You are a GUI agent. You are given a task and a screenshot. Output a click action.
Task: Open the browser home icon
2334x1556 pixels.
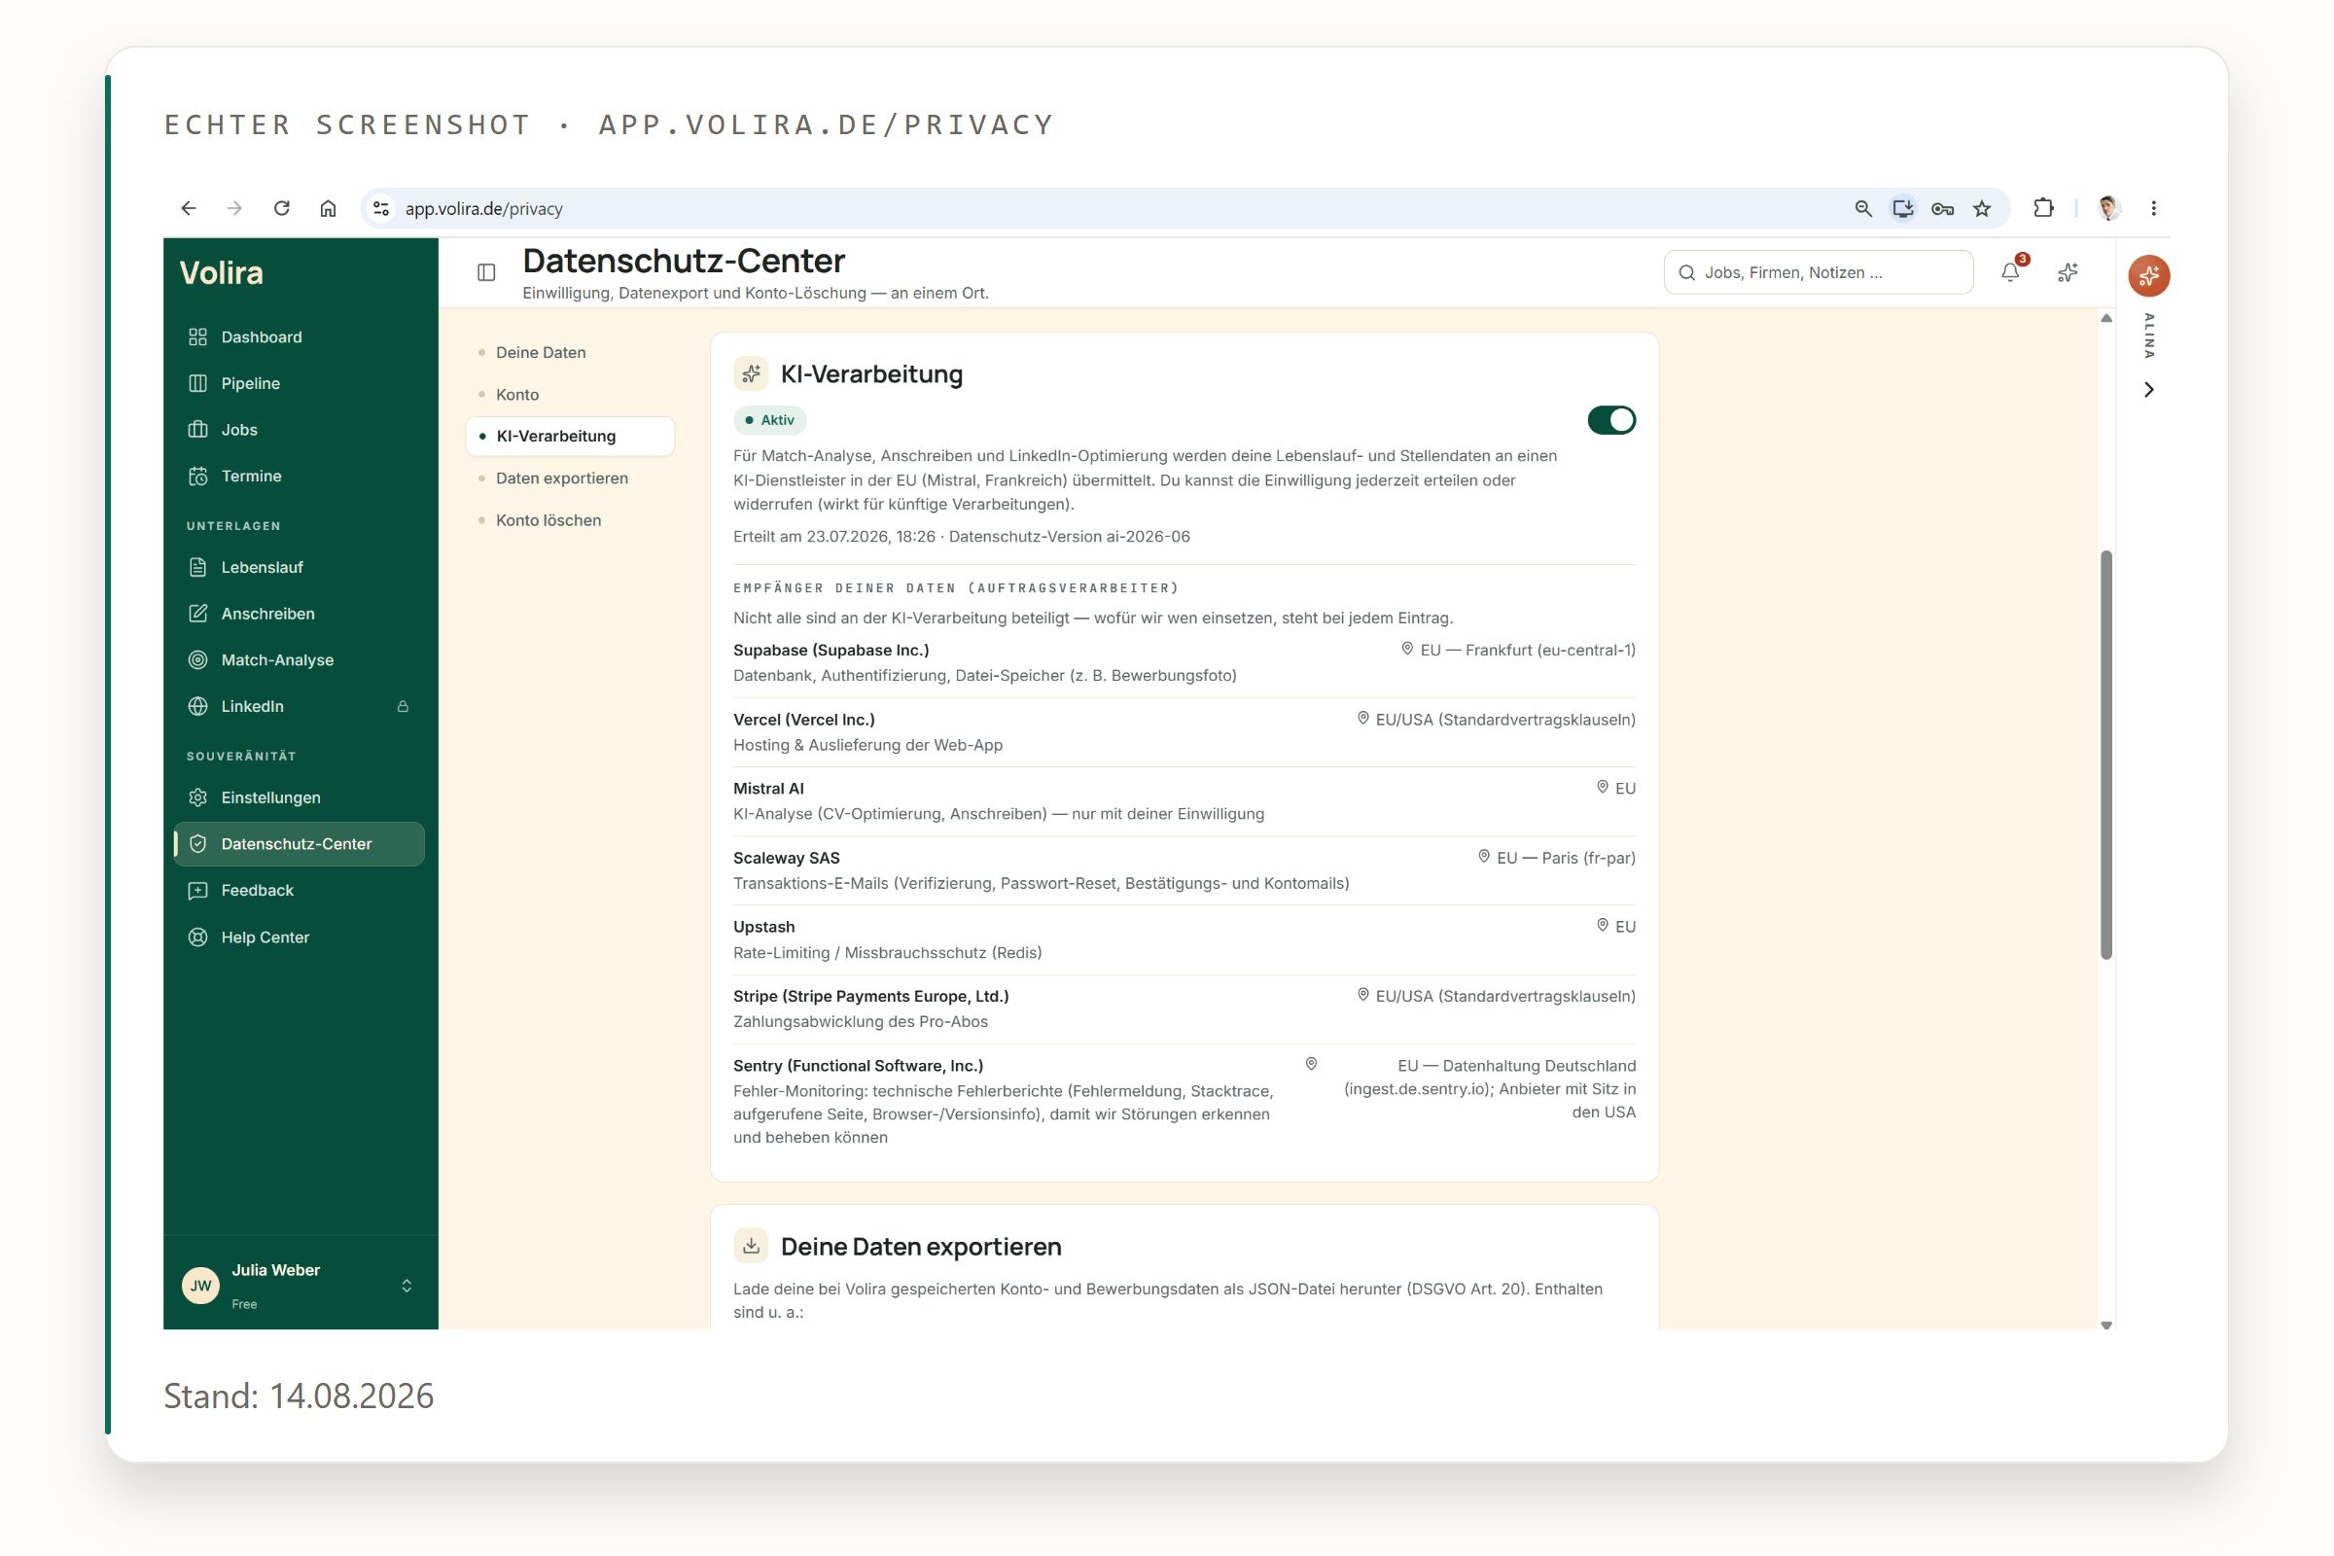click(x=329, y=208)
